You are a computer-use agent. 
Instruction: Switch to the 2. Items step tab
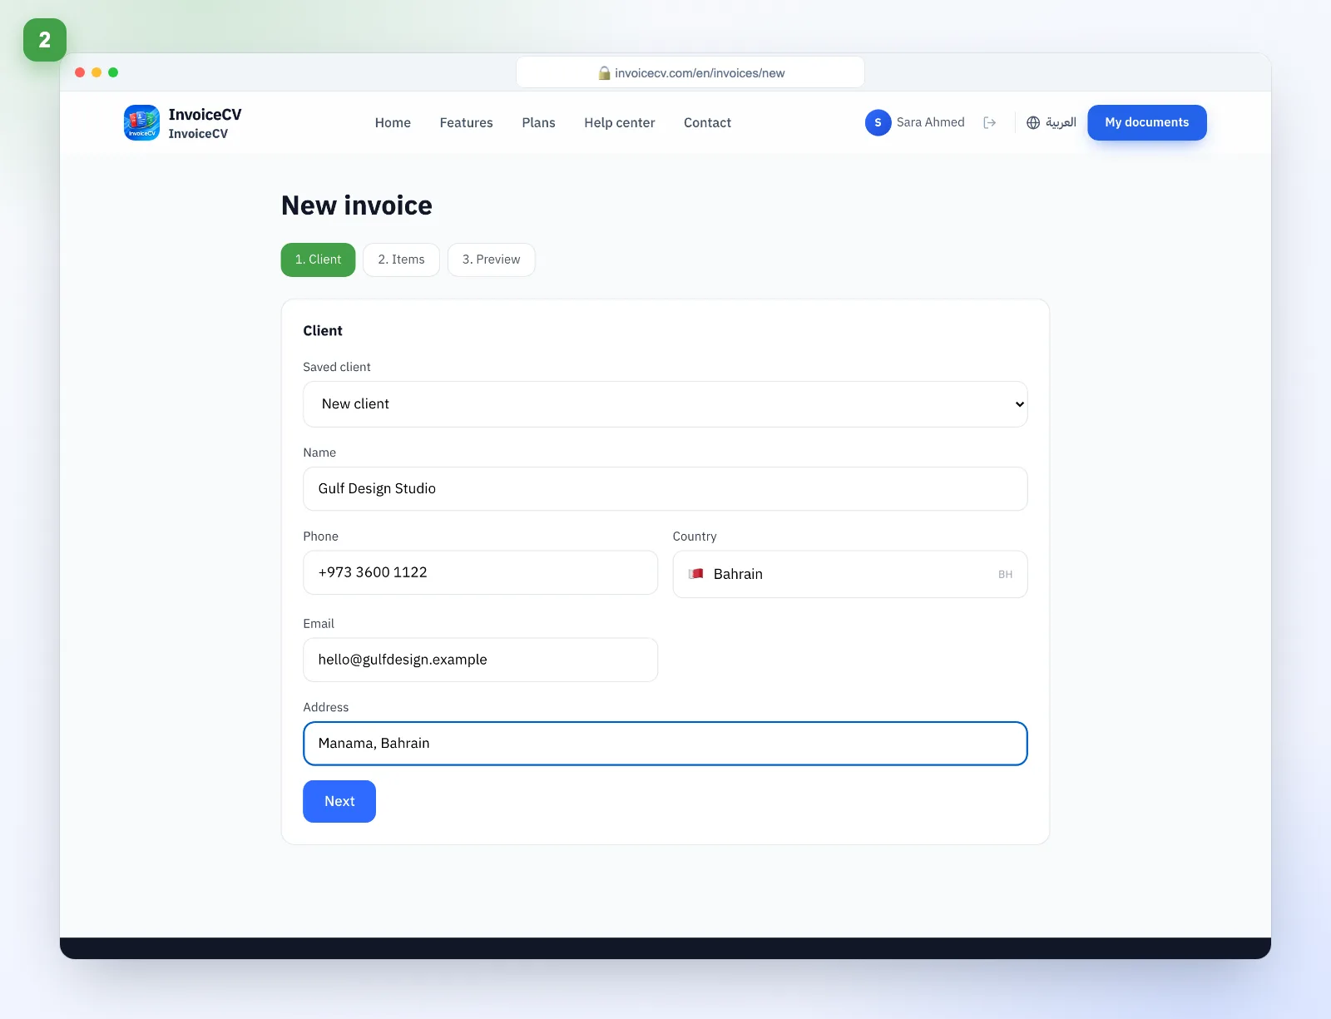coord(401,260)
